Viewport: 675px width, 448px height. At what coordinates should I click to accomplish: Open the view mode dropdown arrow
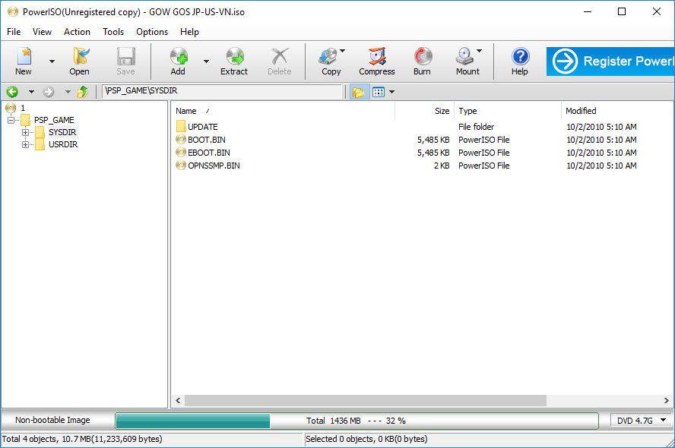(391, 92)
